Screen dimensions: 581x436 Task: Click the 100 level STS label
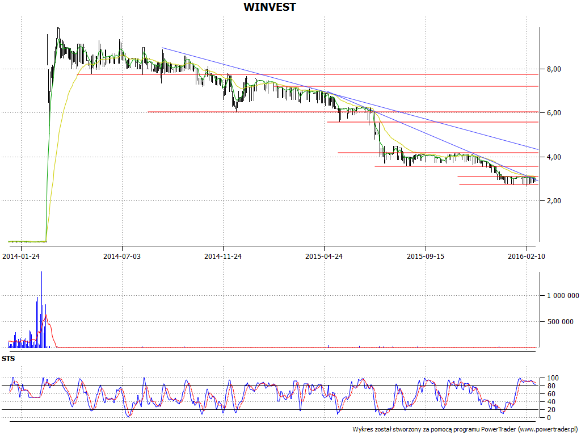[x=553, y=378]
